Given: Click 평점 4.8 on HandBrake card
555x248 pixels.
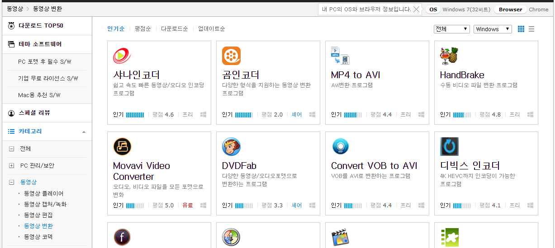Looking at the screenshot, I should (490, 115).
